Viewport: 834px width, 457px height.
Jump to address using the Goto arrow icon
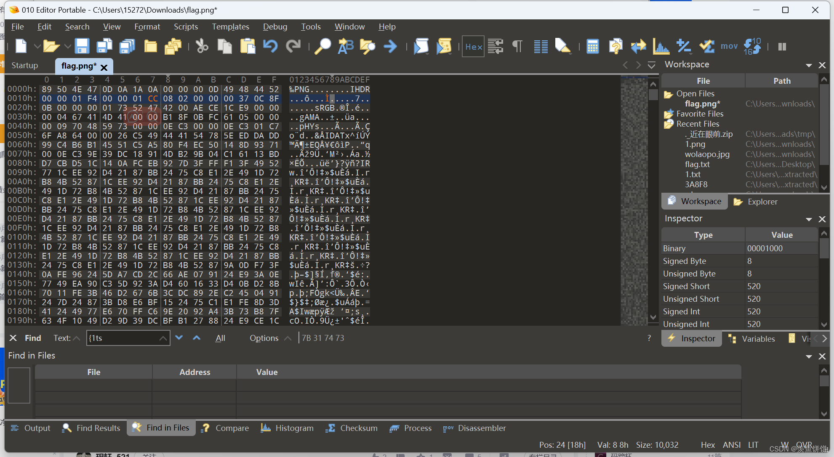pyautogui.click(x=390, y=46)
